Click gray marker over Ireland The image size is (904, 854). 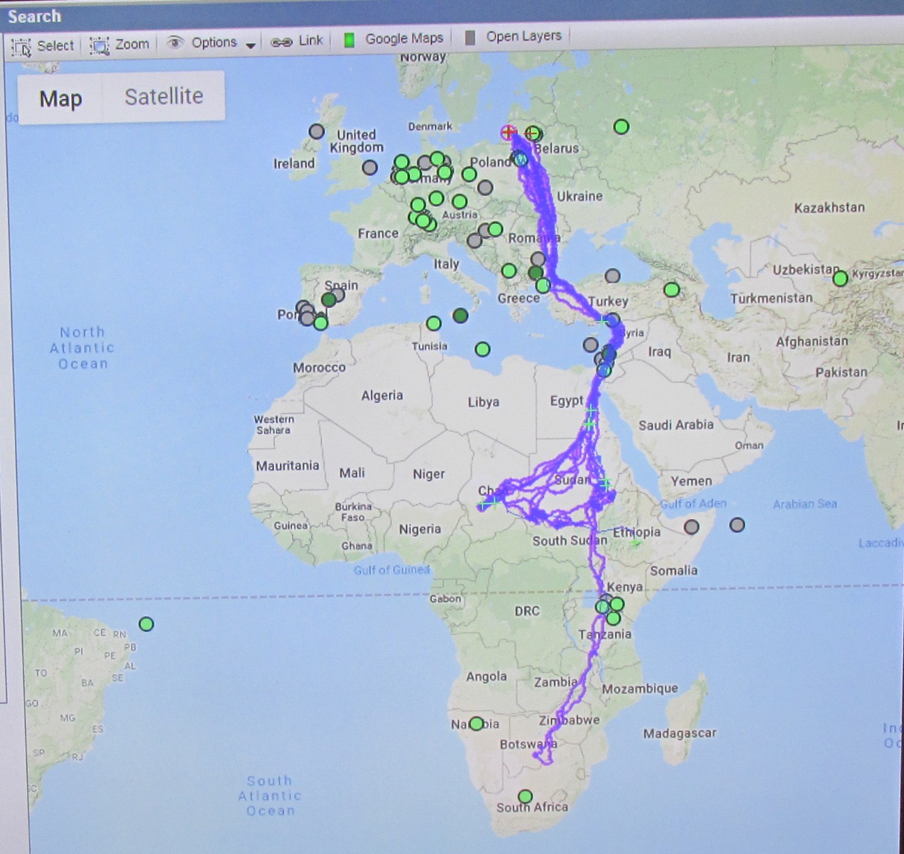(x=317, y=131)
